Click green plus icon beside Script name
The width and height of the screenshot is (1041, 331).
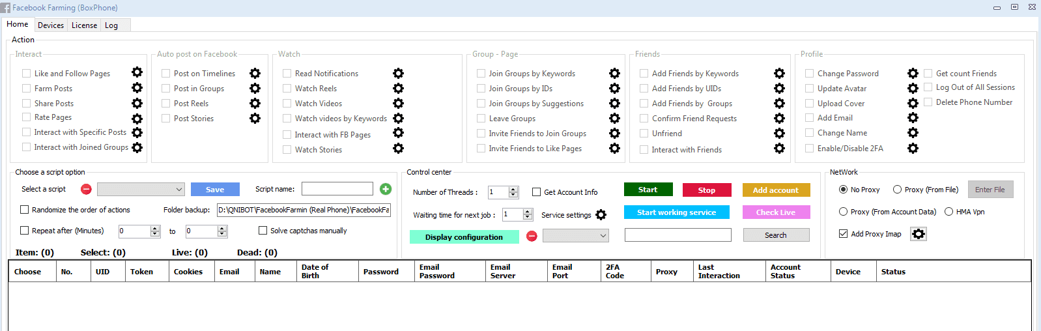[386, 189]
